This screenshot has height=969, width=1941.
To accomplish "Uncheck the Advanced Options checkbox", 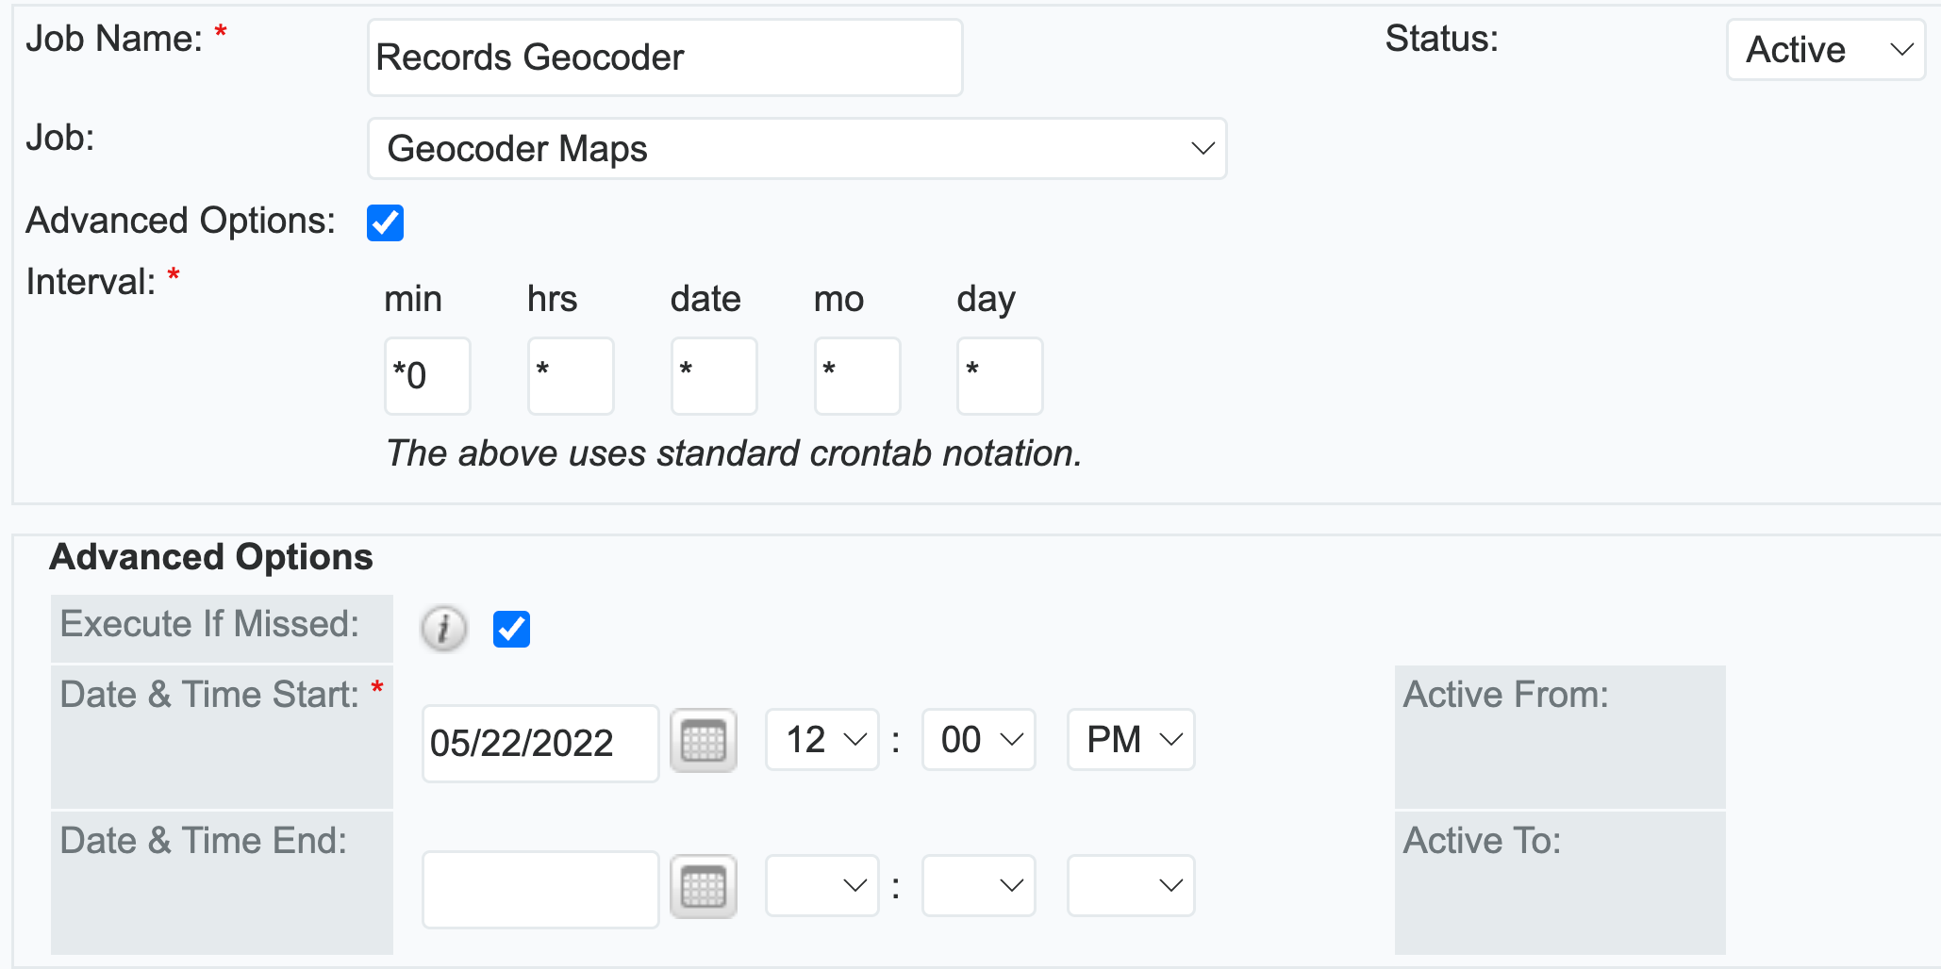I will click(x=384, y=222).
